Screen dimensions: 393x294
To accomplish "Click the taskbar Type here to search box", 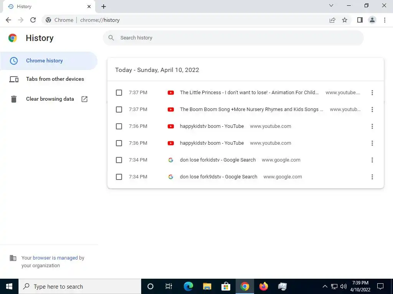I will point(80,286).
